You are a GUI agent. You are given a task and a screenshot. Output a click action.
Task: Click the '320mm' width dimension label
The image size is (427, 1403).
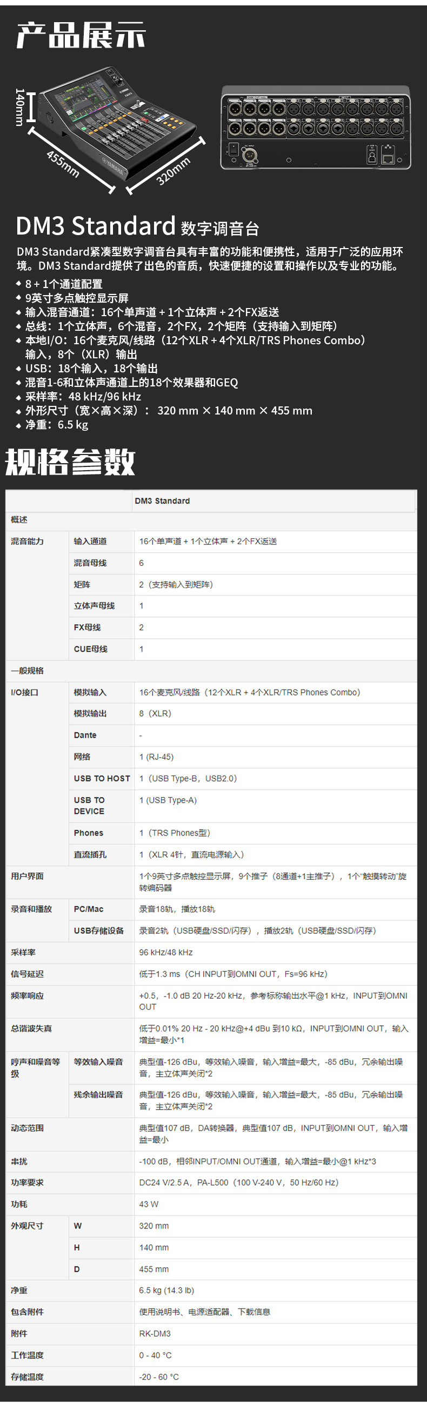tap(173, 171)
